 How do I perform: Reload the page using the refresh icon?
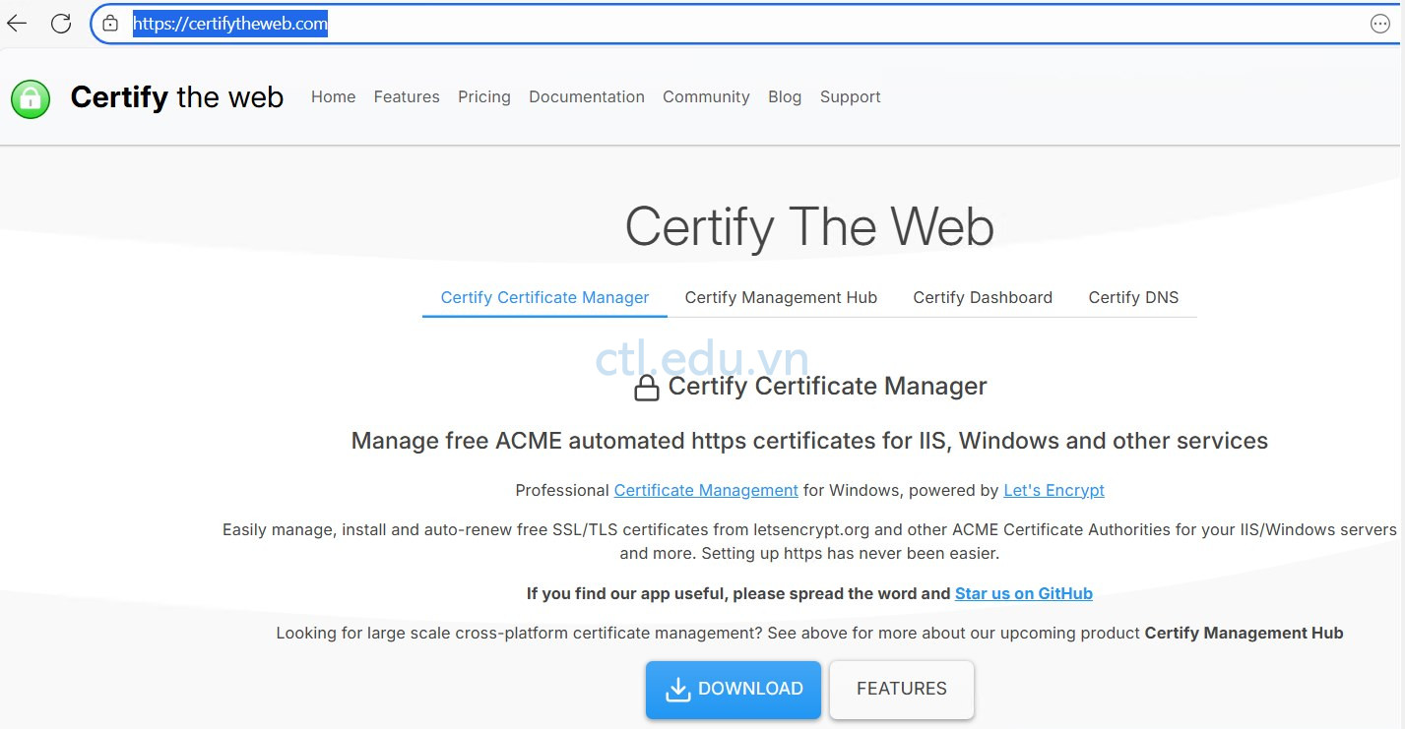(61, 23)
